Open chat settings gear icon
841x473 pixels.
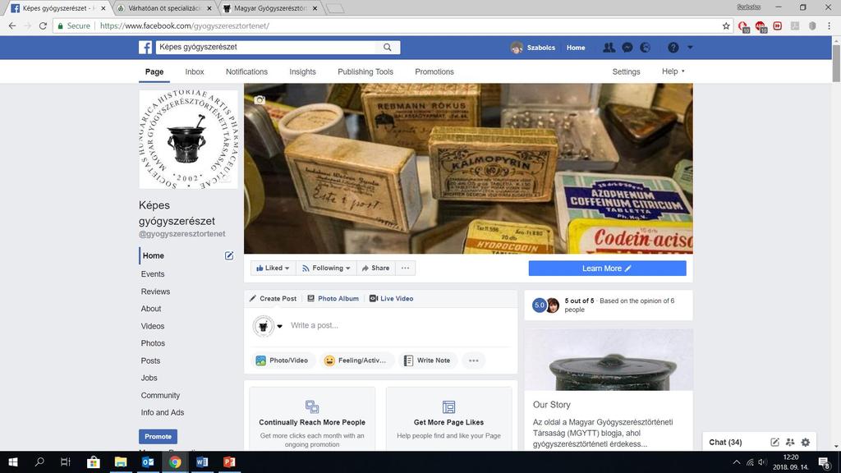[x=806, y=442]
